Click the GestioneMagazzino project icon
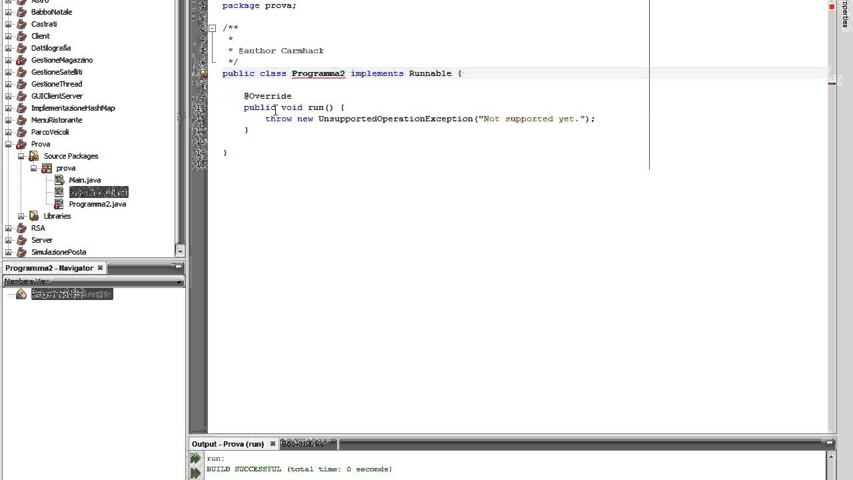853x480 pixels. (21, 60)
